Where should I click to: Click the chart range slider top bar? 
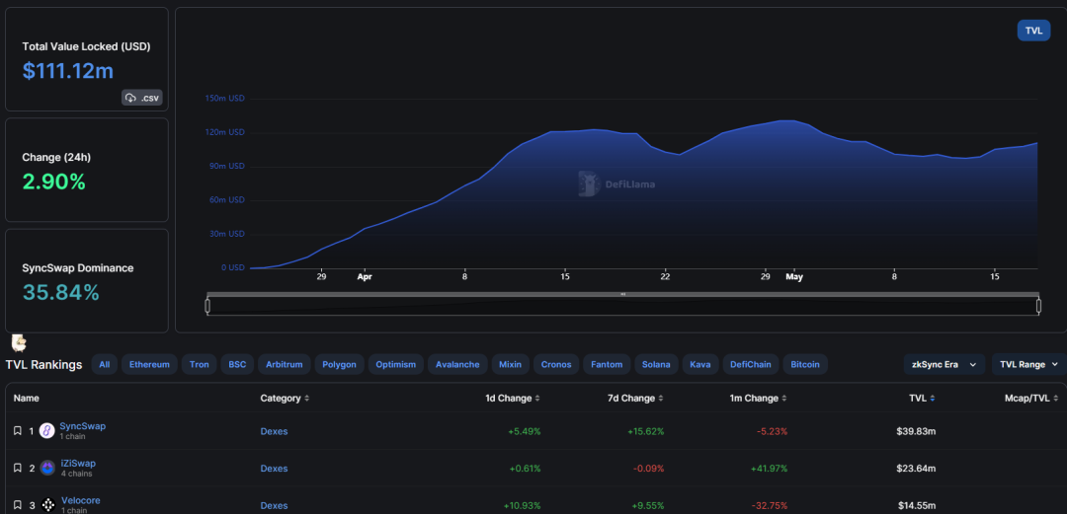click(x=623, y=294)
